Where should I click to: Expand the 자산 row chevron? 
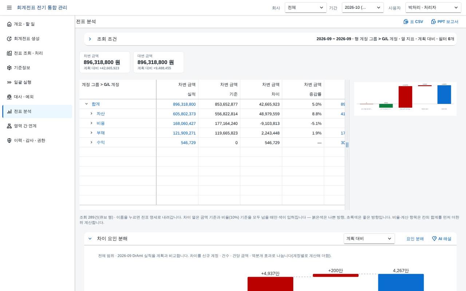tap(91, 113)
